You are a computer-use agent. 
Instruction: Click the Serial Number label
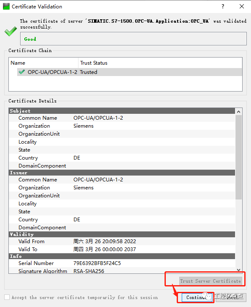click(36, 263)
